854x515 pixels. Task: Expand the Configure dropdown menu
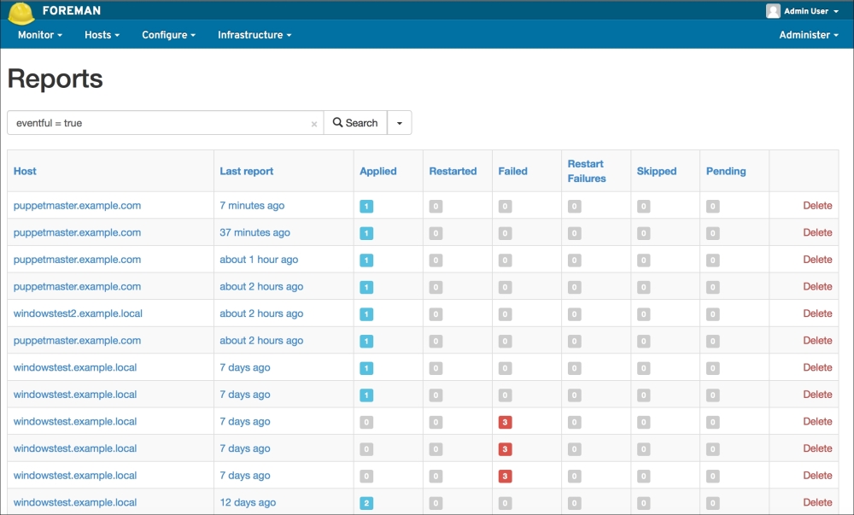168,35
